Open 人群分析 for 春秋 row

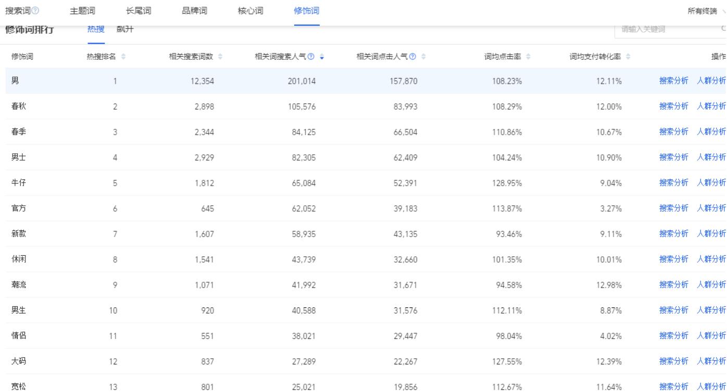click(711, 106)
